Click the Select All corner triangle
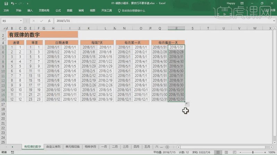The image size is (277, 155). (x=4, y=28)
